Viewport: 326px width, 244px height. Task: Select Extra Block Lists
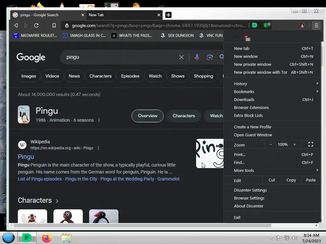(x=273, y=115)
